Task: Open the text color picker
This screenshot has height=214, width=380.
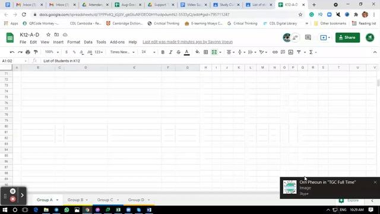Action: [186, 52]
